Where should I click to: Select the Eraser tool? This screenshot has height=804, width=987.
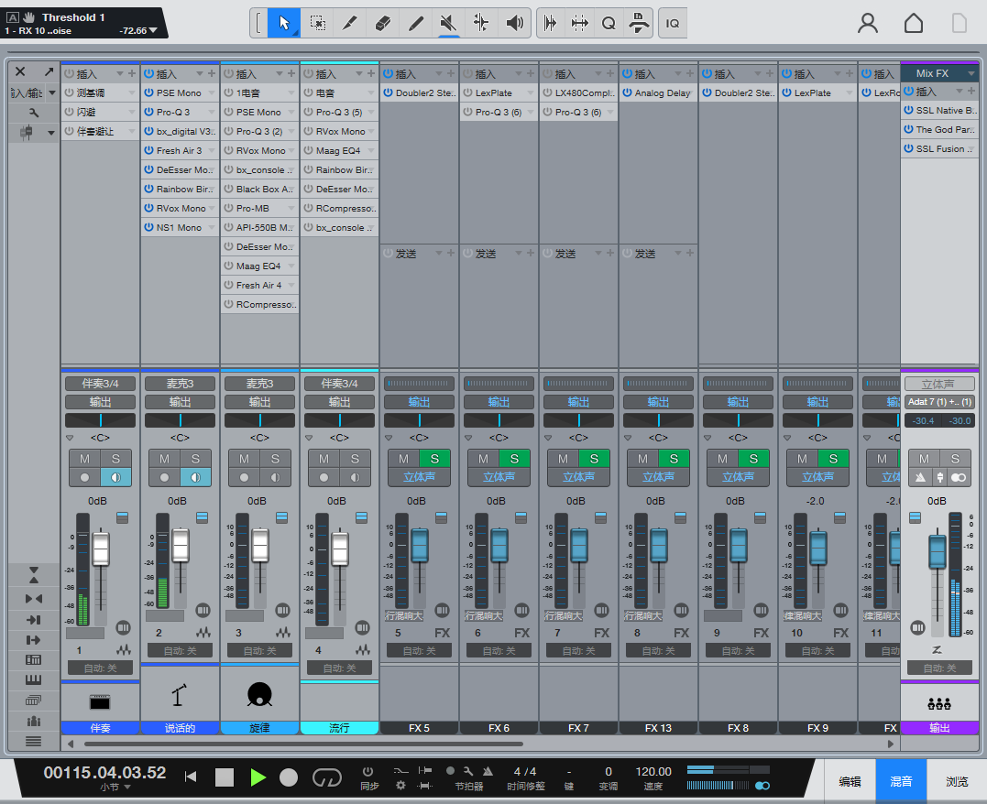point(382,23)
